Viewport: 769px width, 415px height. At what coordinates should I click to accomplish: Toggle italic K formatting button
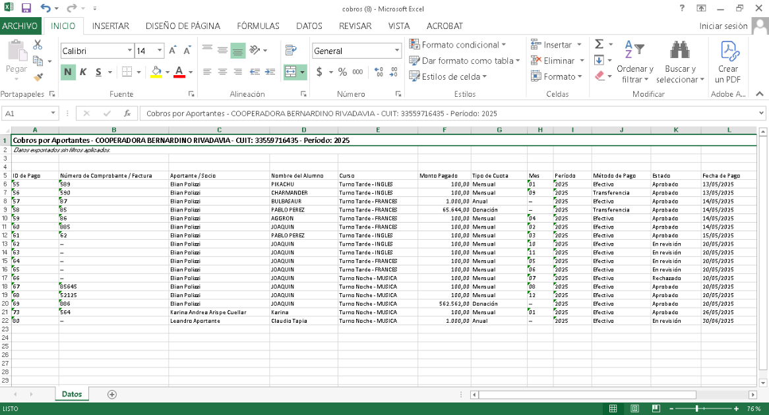[83, 72]
